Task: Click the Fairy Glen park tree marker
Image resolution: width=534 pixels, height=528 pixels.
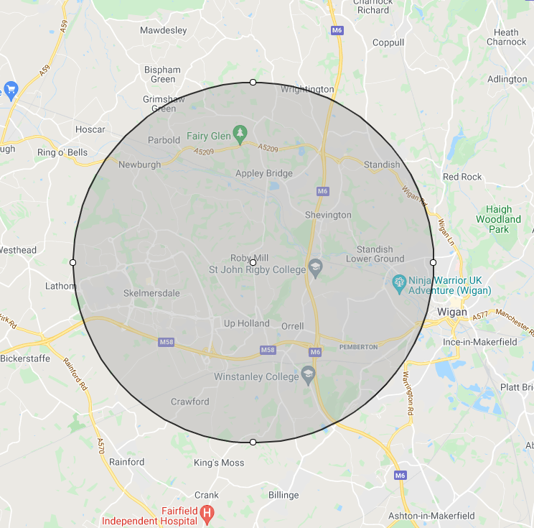Action: click(x=240, y=134)
